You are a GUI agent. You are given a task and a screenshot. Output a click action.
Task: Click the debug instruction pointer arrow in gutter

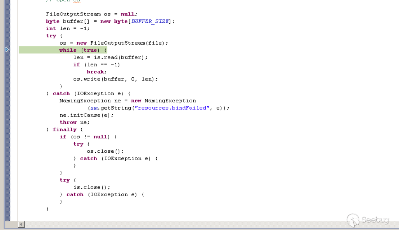point(7,50)
